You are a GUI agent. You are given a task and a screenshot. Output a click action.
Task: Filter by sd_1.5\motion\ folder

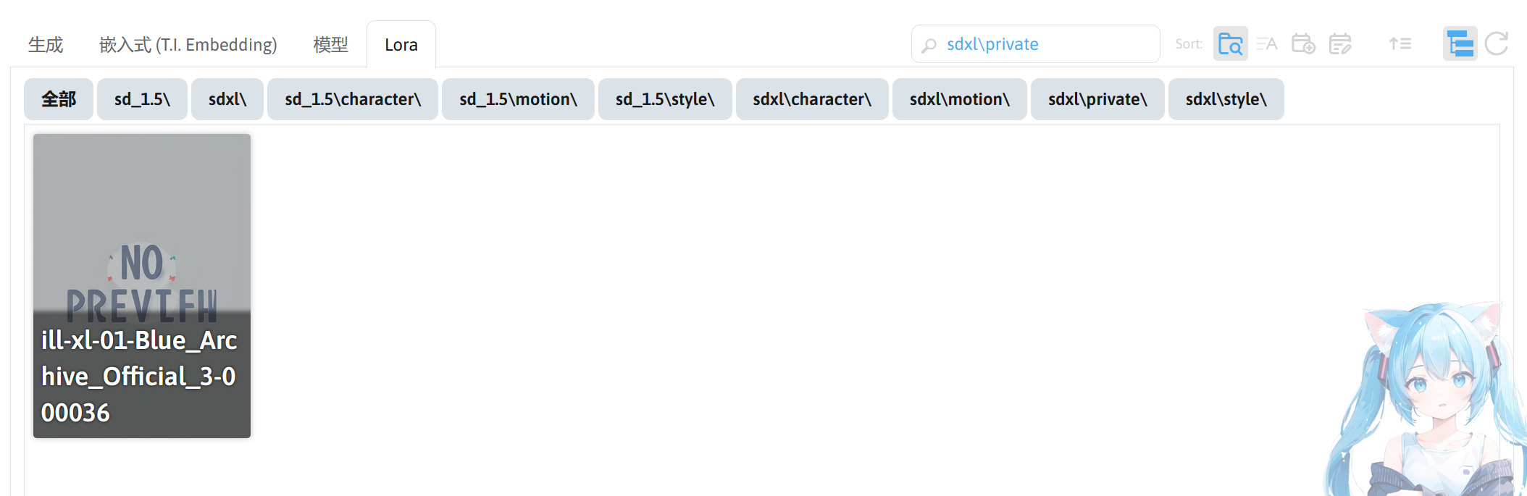[518, 99]
